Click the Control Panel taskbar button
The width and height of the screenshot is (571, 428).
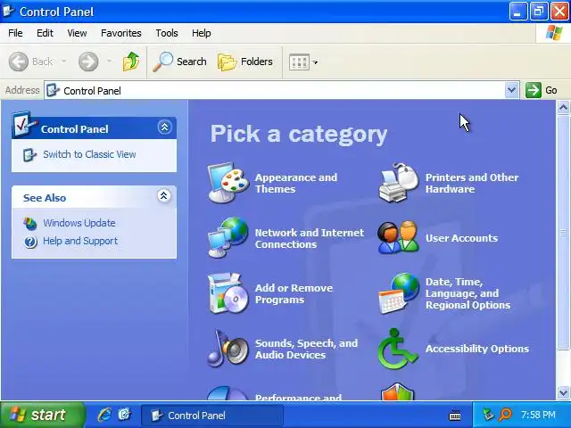212,416
